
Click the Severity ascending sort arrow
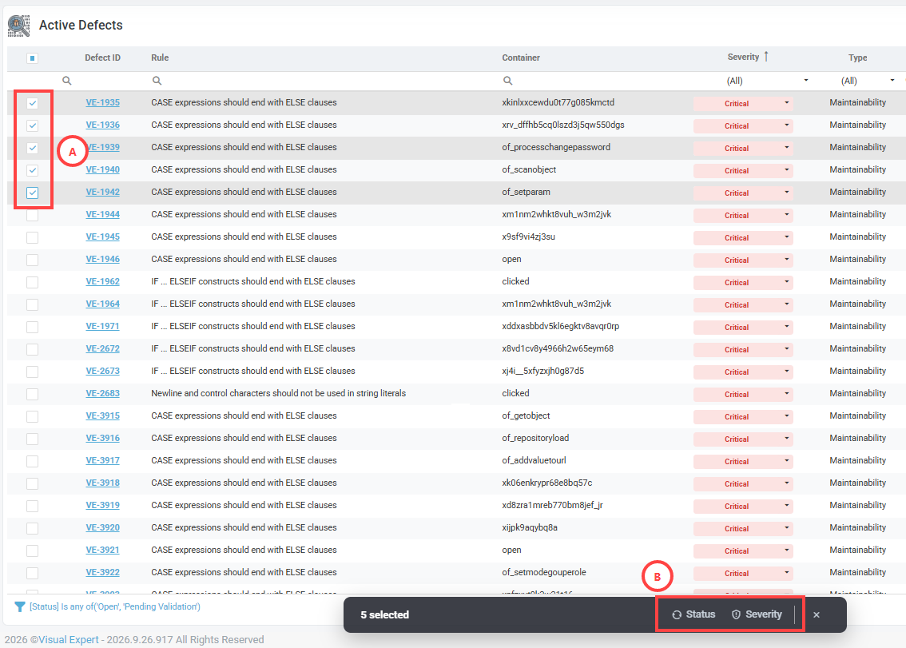coord(766,56)
